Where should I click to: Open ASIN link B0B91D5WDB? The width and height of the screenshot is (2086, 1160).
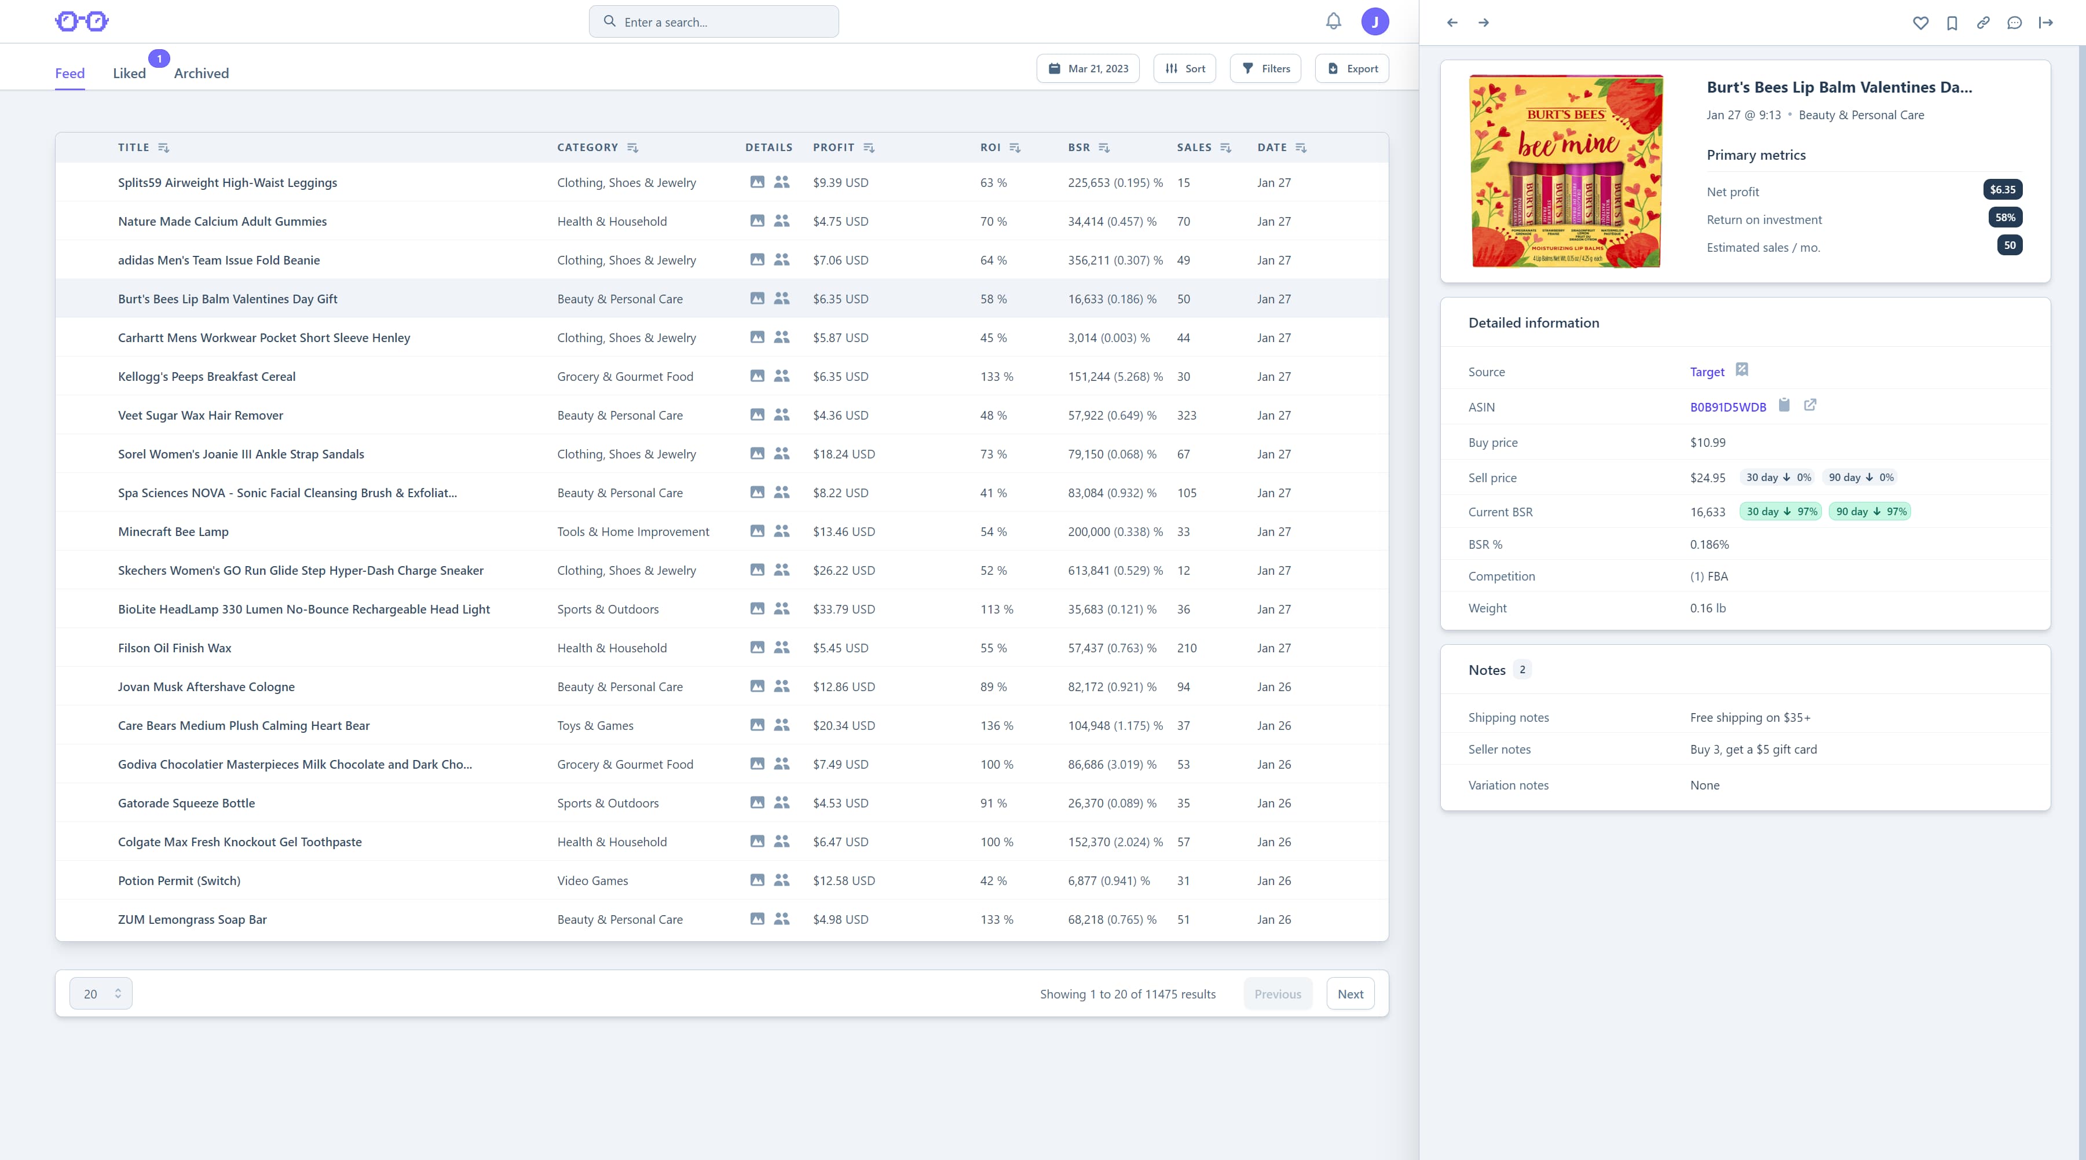click(x=1728, y=407)
